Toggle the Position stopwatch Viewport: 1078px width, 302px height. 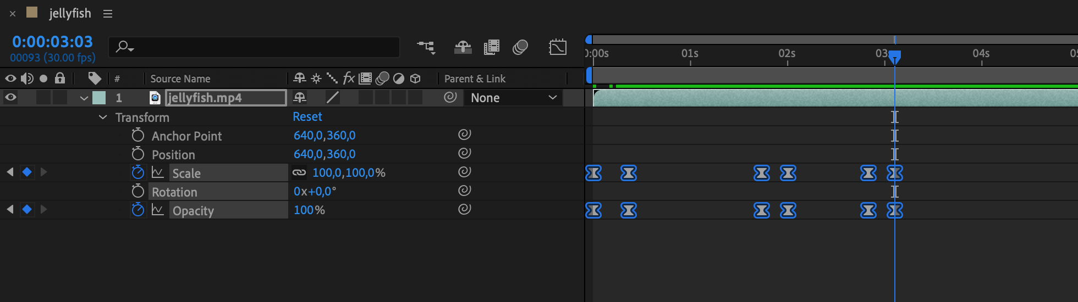pos(138,154)
